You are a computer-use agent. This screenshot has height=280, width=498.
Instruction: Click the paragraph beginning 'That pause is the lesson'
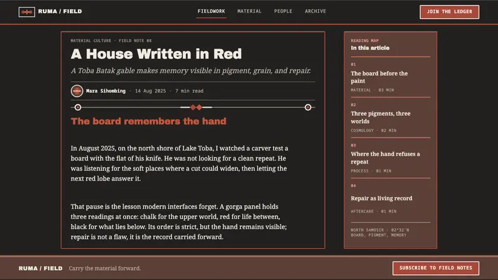[179, 222]
